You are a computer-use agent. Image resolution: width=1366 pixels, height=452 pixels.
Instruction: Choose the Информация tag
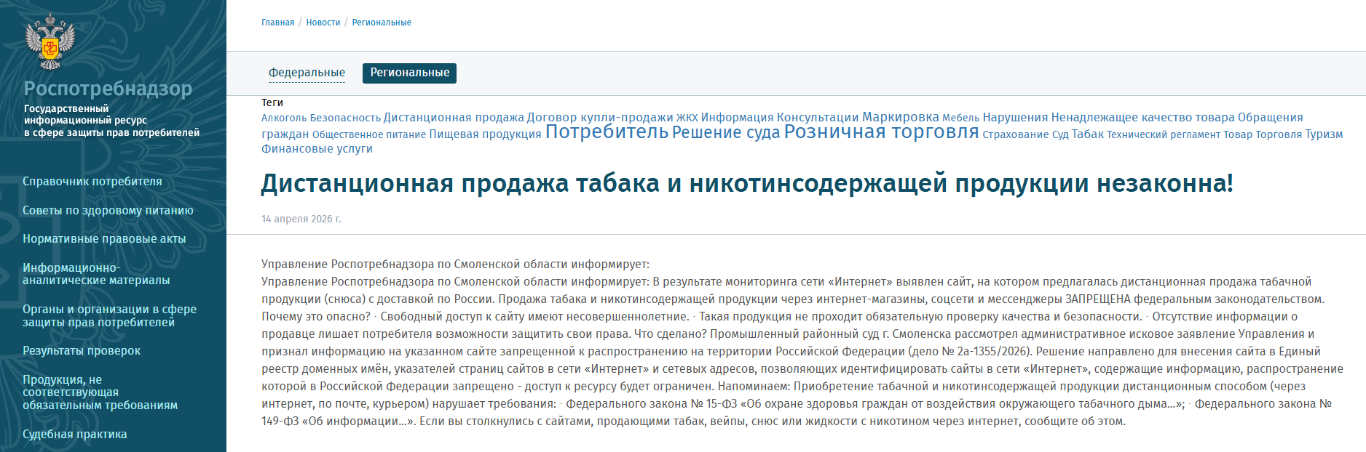point(738,118)
